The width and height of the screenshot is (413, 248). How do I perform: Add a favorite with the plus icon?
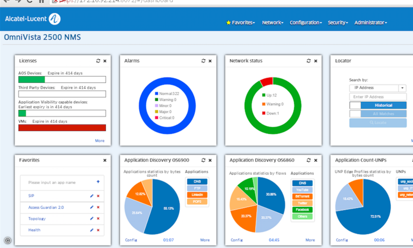coord(98,182)
